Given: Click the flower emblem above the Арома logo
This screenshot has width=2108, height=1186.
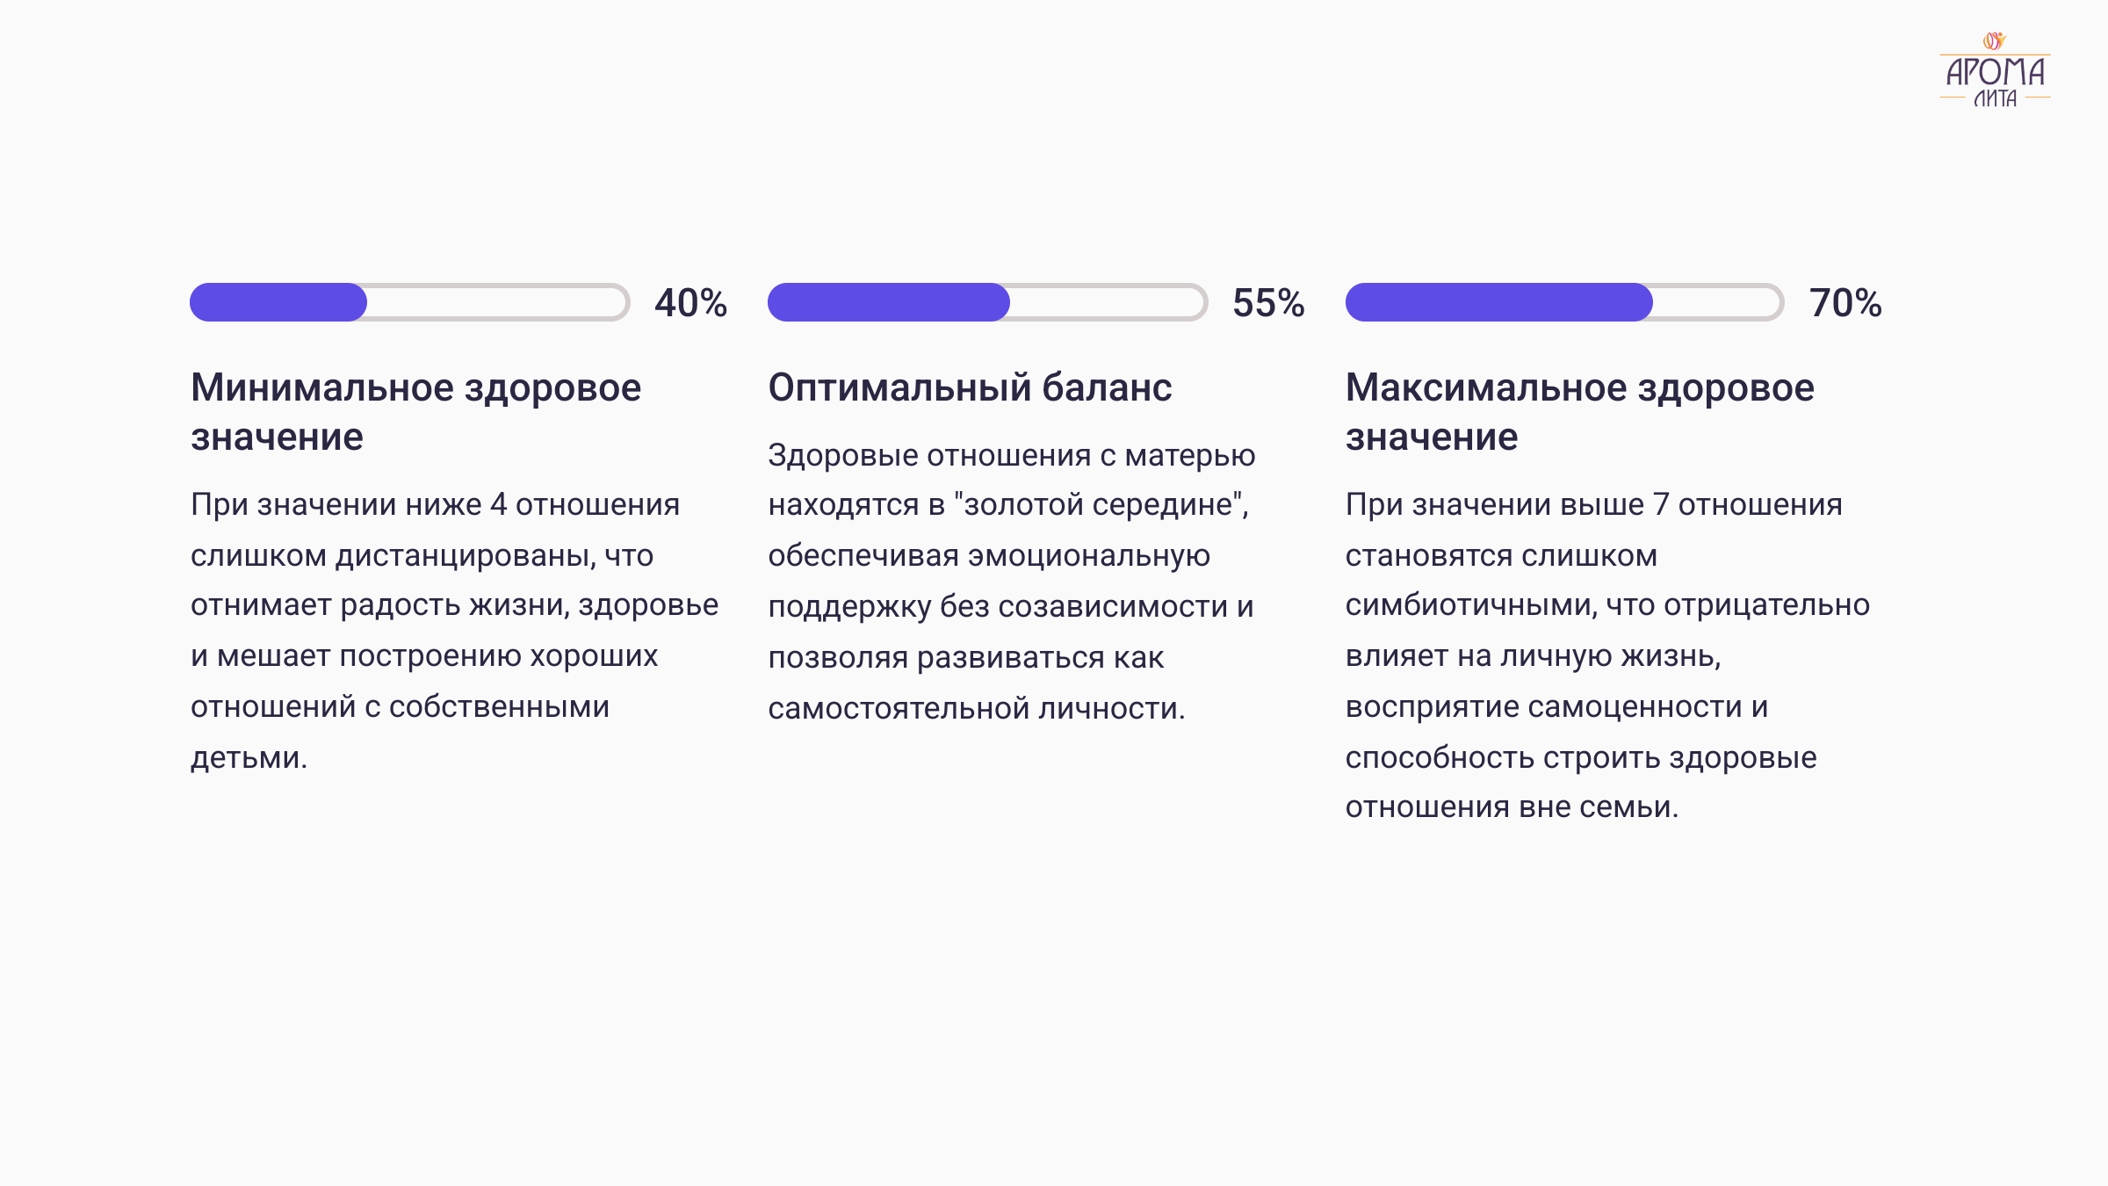Looking at the screenshot, I should tap(1995, 40).
